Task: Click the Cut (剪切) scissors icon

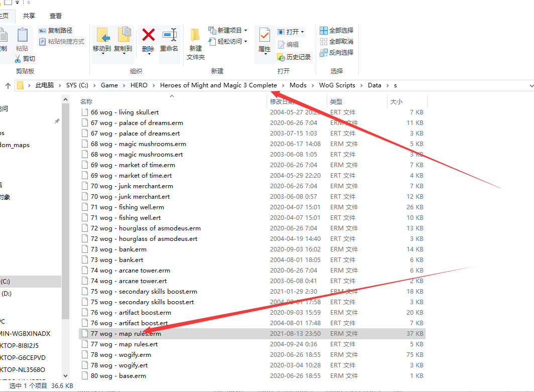Action: pos(18,59)
